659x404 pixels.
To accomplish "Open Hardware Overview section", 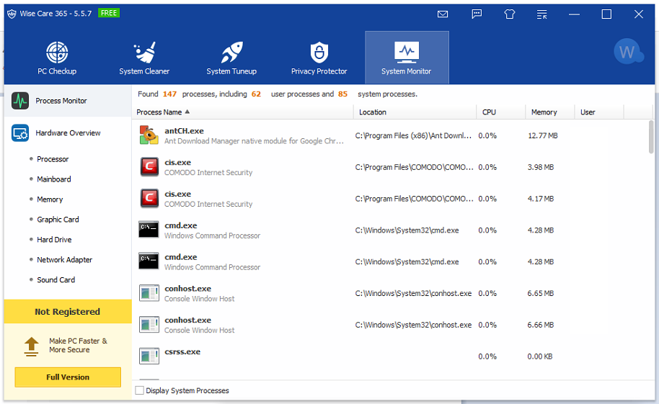I will click(x=68, y=133).
